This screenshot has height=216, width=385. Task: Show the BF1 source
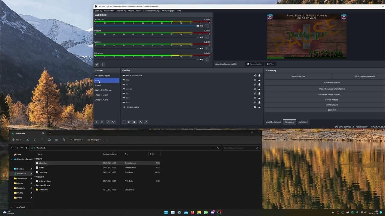coord(255,94)
